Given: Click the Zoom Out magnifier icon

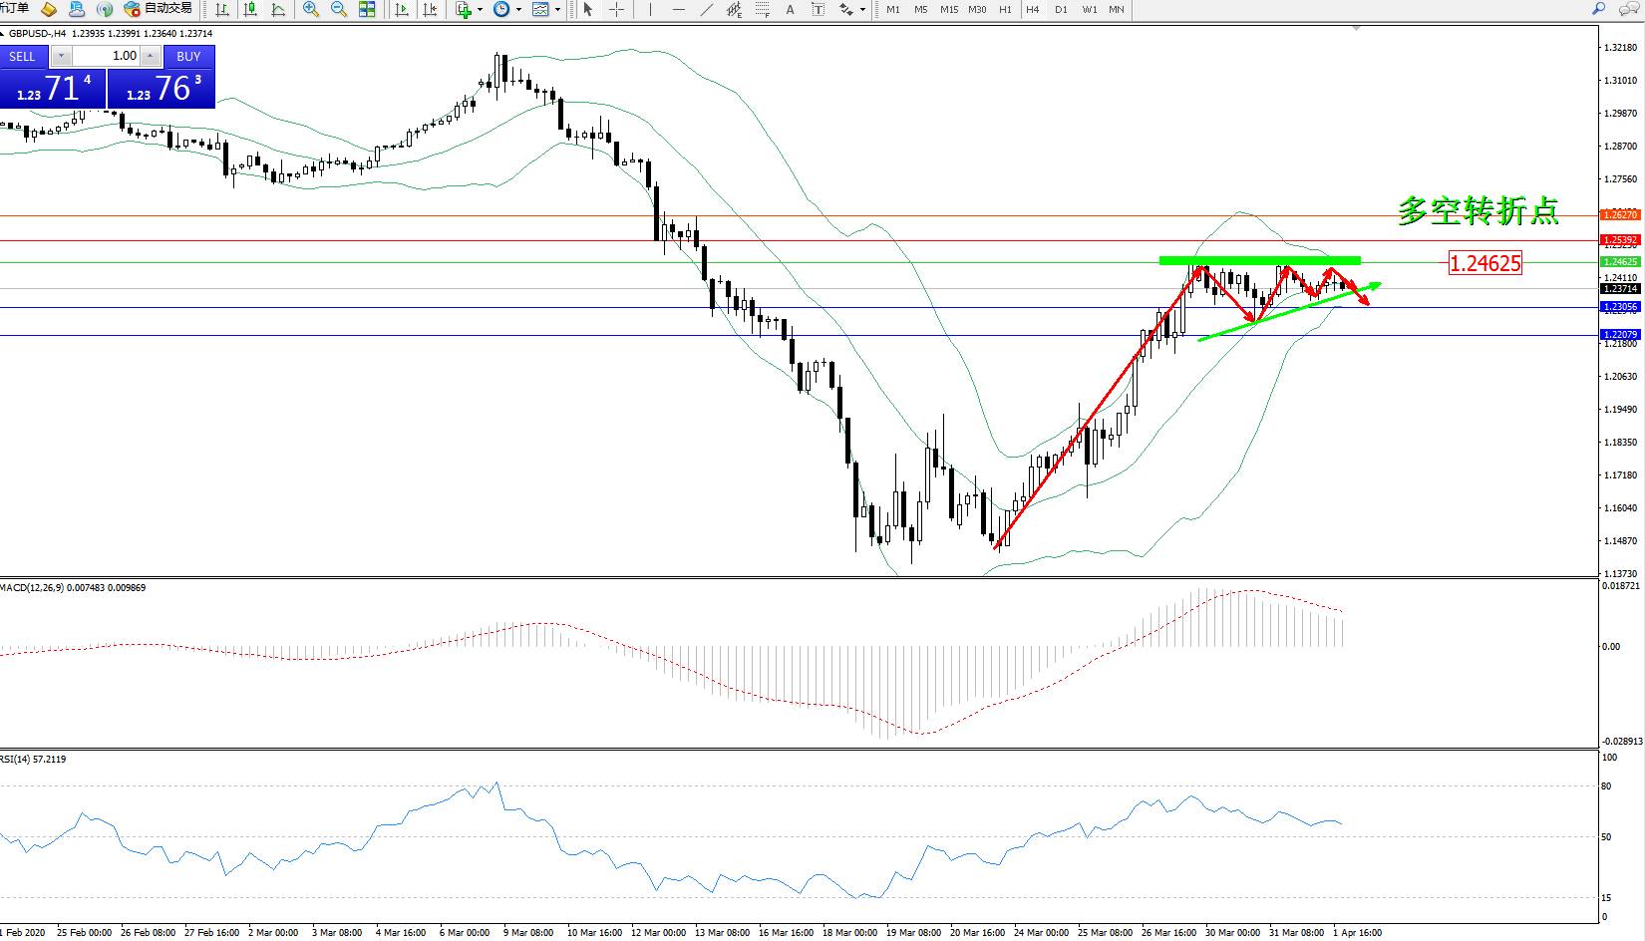Looking at the screenshot, I should coord(339,9).
